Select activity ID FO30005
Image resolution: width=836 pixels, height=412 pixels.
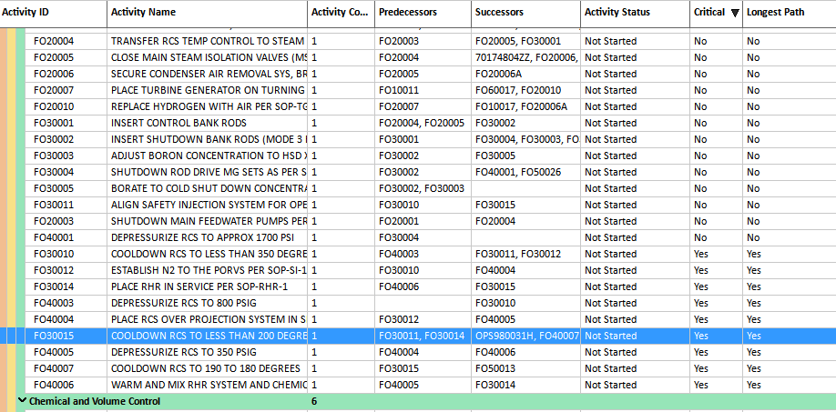(54, 188)
